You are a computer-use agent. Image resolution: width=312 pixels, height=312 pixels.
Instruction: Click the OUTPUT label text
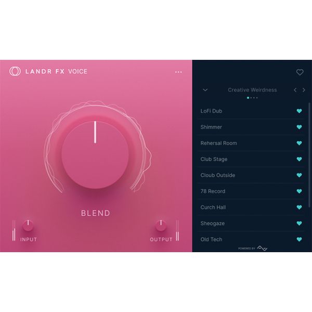161,239
